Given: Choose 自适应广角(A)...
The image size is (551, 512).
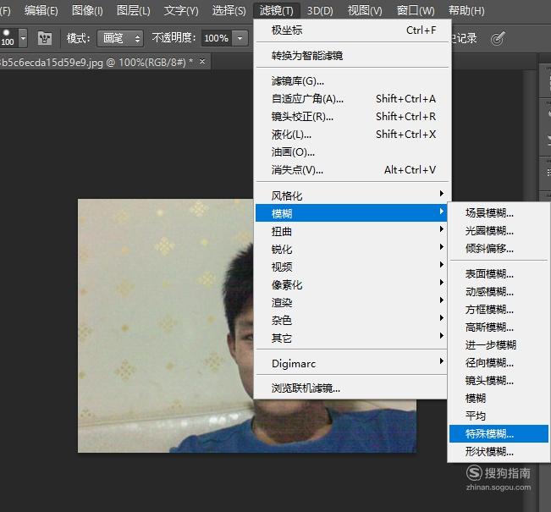Looking at the screenshot, I should 353,99.
